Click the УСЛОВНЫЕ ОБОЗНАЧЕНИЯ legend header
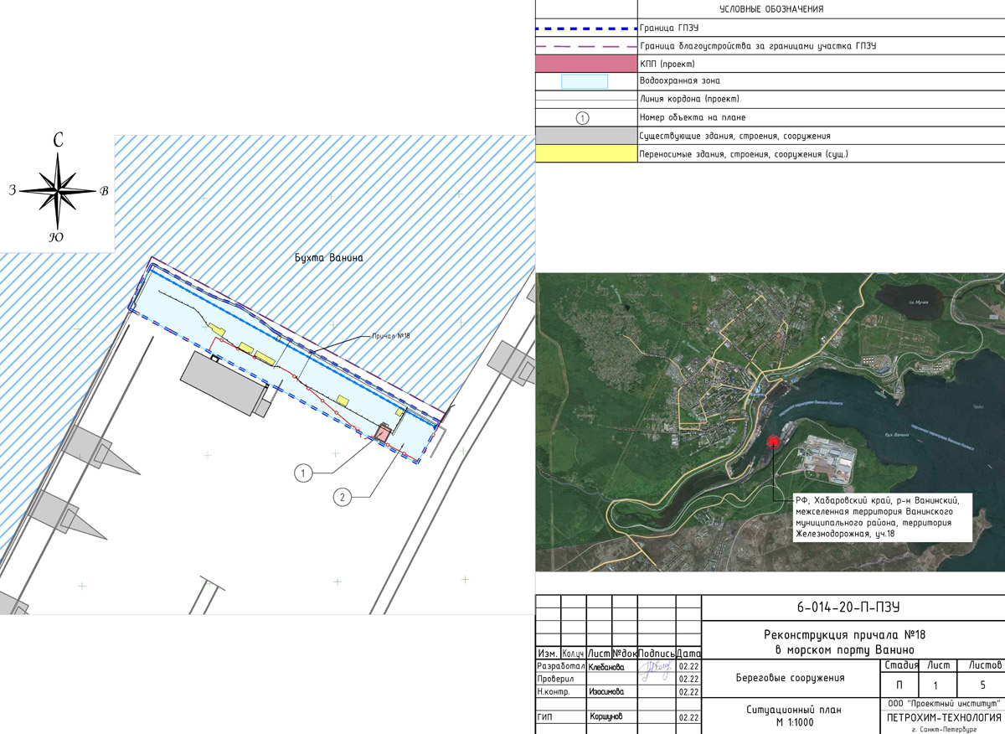The height and width of the screenshot is (734, 1005). pyautogui.click(x=770, y=9)
